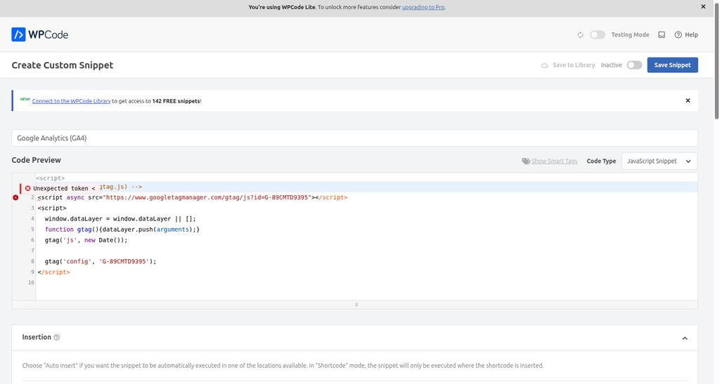Dismiss the WPCode Lite upgrade banner

point(703,7)
